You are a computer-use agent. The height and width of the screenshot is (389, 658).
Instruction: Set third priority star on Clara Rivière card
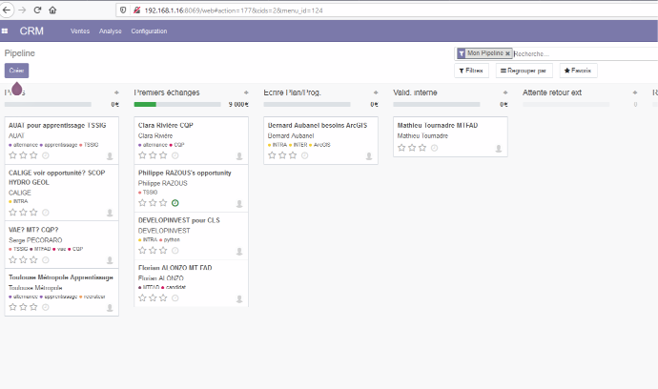[163, 155]
